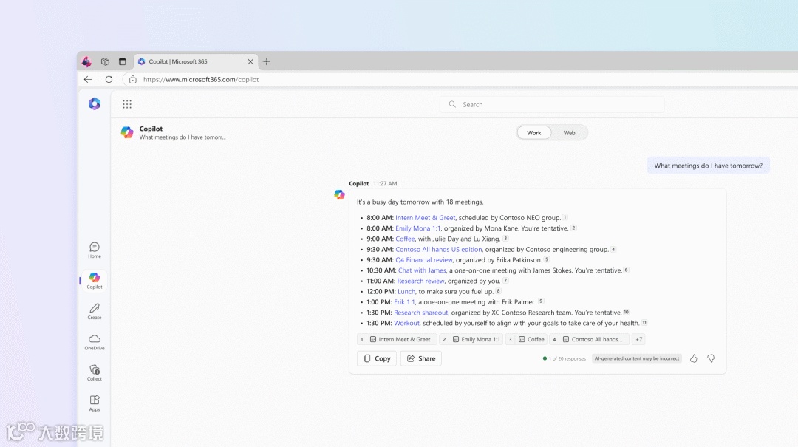Viewport: 798px width, 447px height.
Task: Open reference chip 4 Contoso All hands
Action: click(x=590, y=339)
